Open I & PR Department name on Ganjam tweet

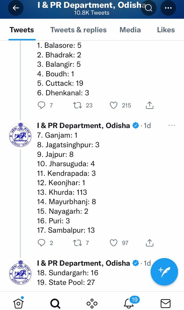click(84, 126)
